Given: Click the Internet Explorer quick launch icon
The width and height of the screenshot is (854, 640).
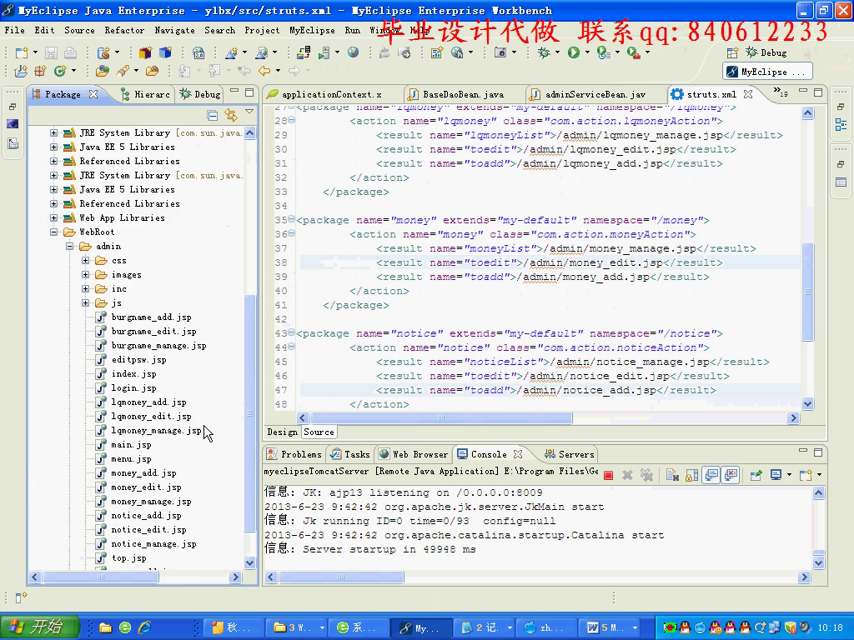Looking at the screenshot, I should pyautogui.click(x=145, y=627).
